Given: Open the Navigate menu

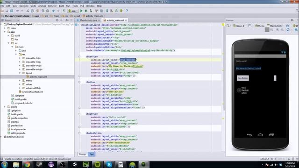Looking at the screenshot, I should pyautogui.click(x=24, y=6).
